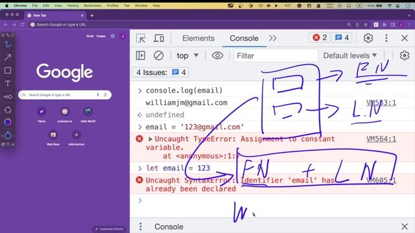Open source link VM564:1
This screenshot has width=415, height=233.
(381, 139)
